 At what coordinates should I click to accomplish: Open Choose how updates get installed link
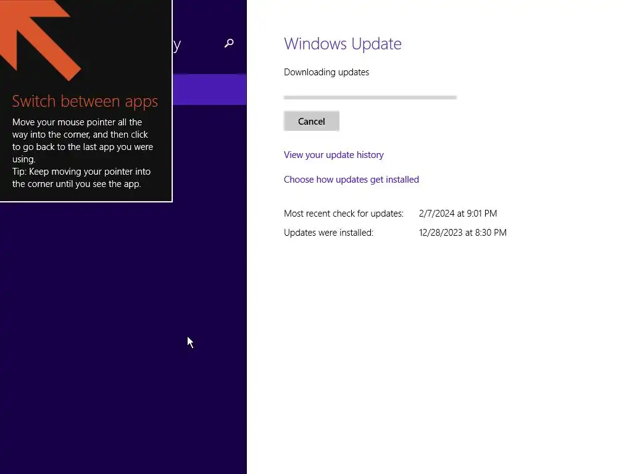click(x=351, y=180)
